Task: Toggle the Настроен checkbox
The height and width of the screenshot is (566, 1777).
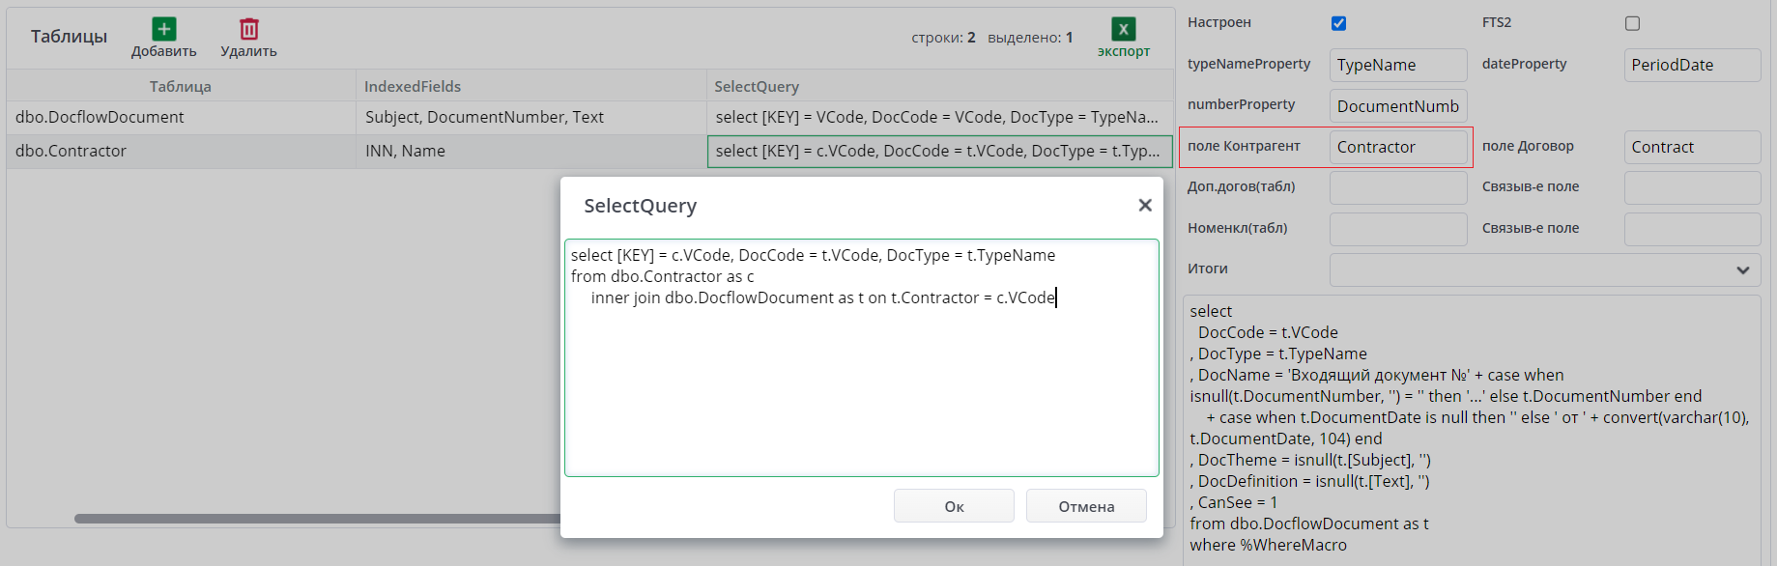Action: (x=1338, y=23)
